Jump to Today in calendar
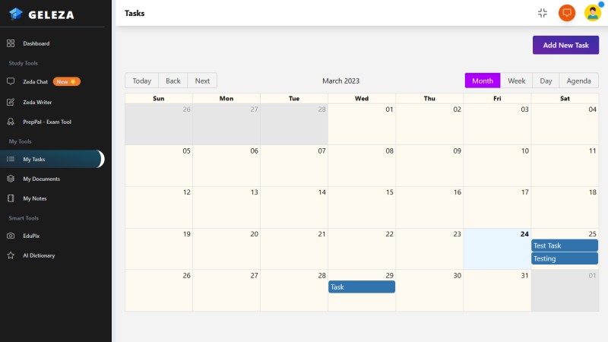The height and width of the screenshot is (342, 608). point(141,81)
